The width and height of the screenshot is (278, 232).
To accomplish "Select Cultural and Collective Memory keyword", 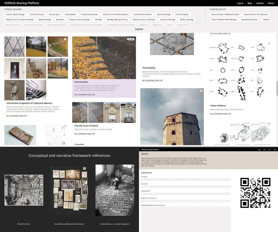I will pyautogui.click(x=116, y=14).
